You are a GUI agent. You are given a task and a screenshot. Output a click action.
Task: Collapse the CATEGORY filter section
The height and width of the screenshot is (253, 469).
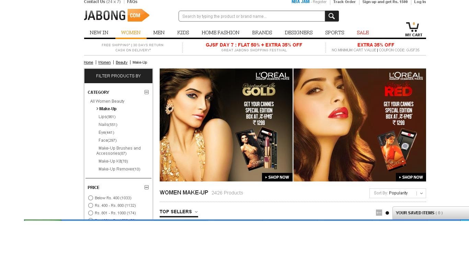147,92
